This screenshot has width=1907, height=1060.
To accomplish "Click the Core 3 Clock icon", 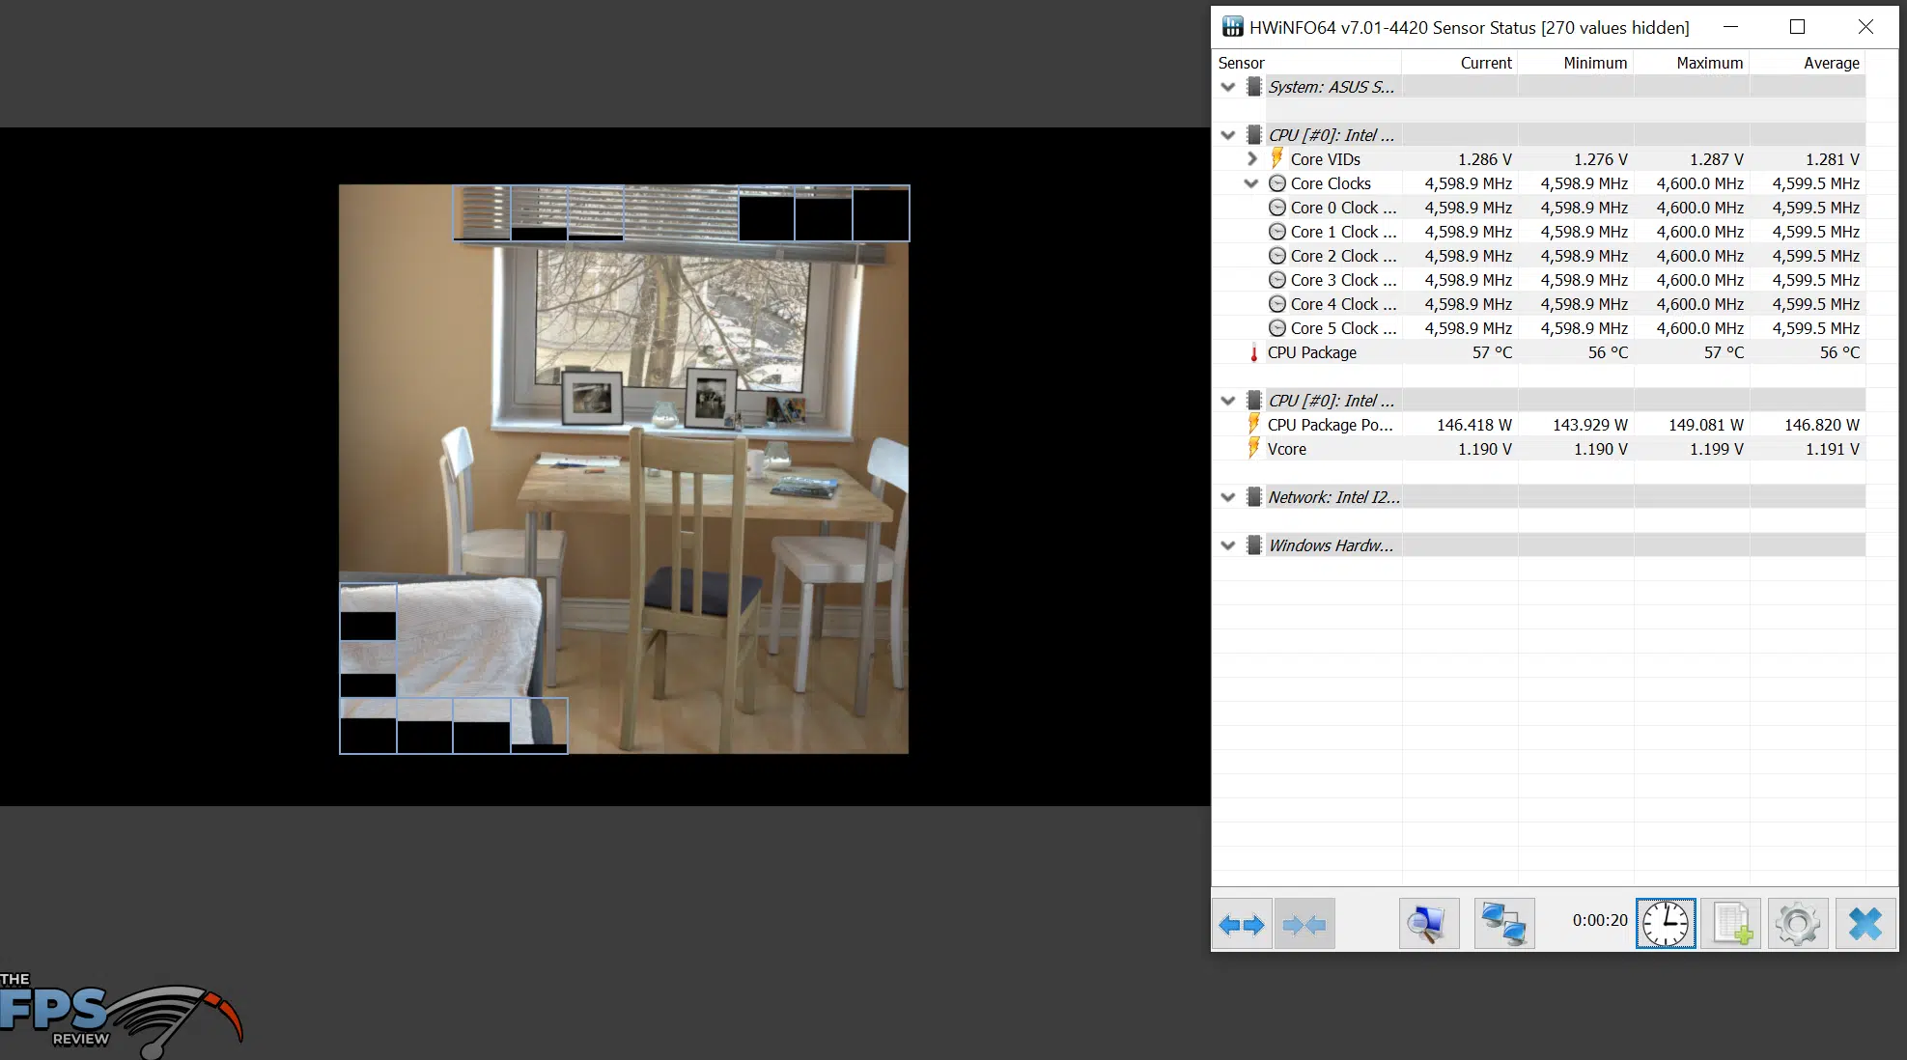I will [x=1276, y=280].
